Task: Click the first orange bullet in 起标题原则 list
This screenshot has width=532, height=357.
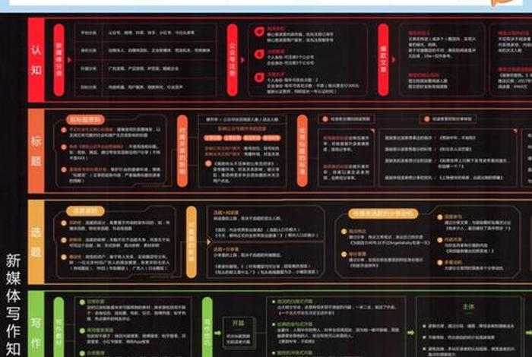Action: (63, 130)
